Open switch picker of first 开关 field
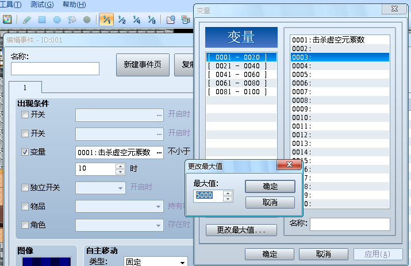 point(159,115)
